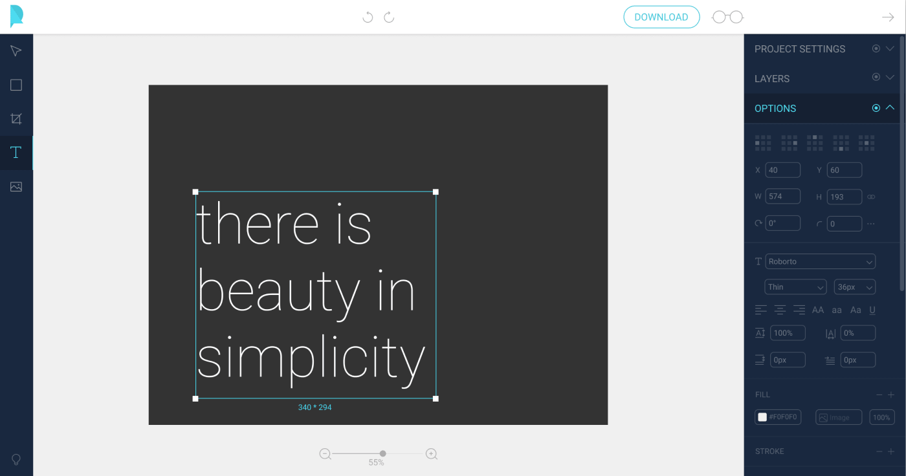906x476 pixels.
Task: Toggle the width-height link constraint
Action: coord(871,197)
